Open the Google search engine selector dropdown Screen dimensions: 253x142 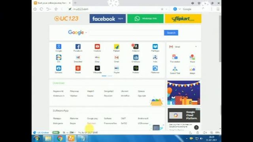tap(86, 32)
